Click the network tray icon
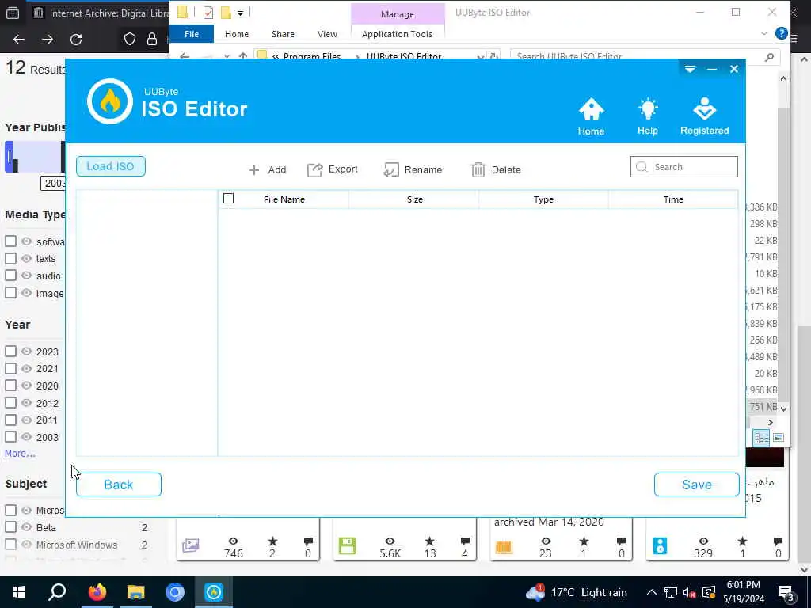The width and height of the screenshot is (811, 608). pyautogui.click(x=671, y=592)
